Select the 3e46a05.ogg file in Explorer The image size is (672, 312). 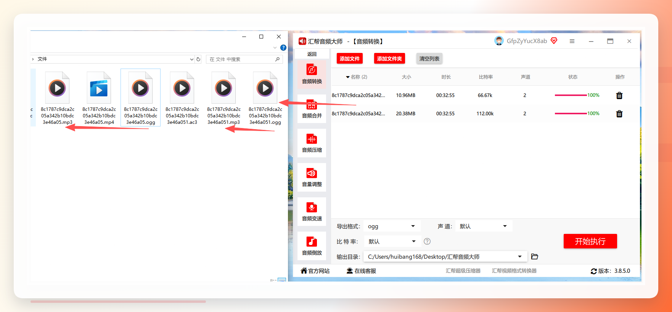pyautogui.click(x=141, y=98)
